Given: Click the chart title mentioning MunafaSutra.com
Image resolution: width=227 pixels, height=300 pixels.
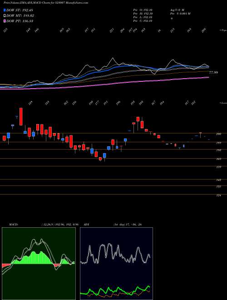Looking at the screenshot, I should [46, 3].
